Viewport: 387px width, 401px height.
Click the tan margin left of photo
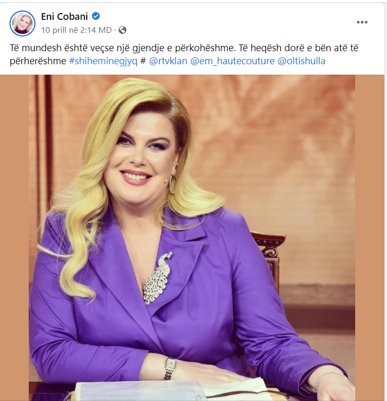(x=14, y=238)
